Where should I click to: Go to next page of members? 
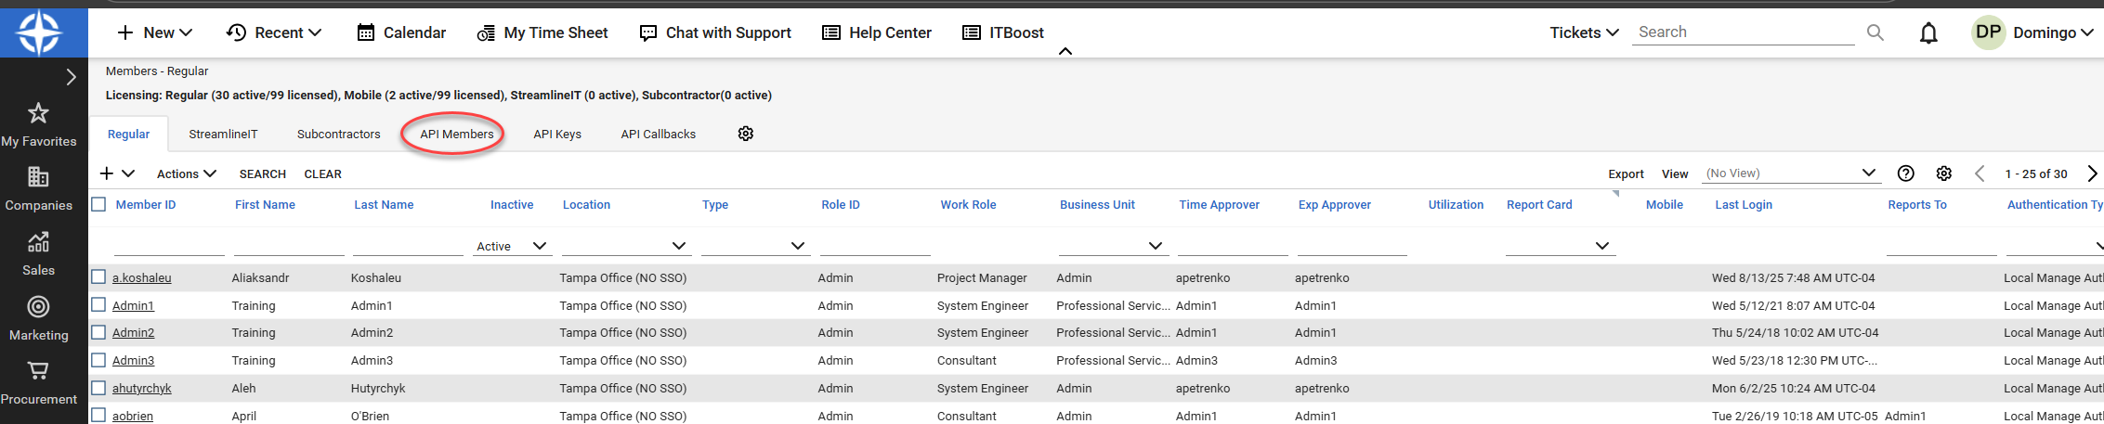[x=2091, y=173]
